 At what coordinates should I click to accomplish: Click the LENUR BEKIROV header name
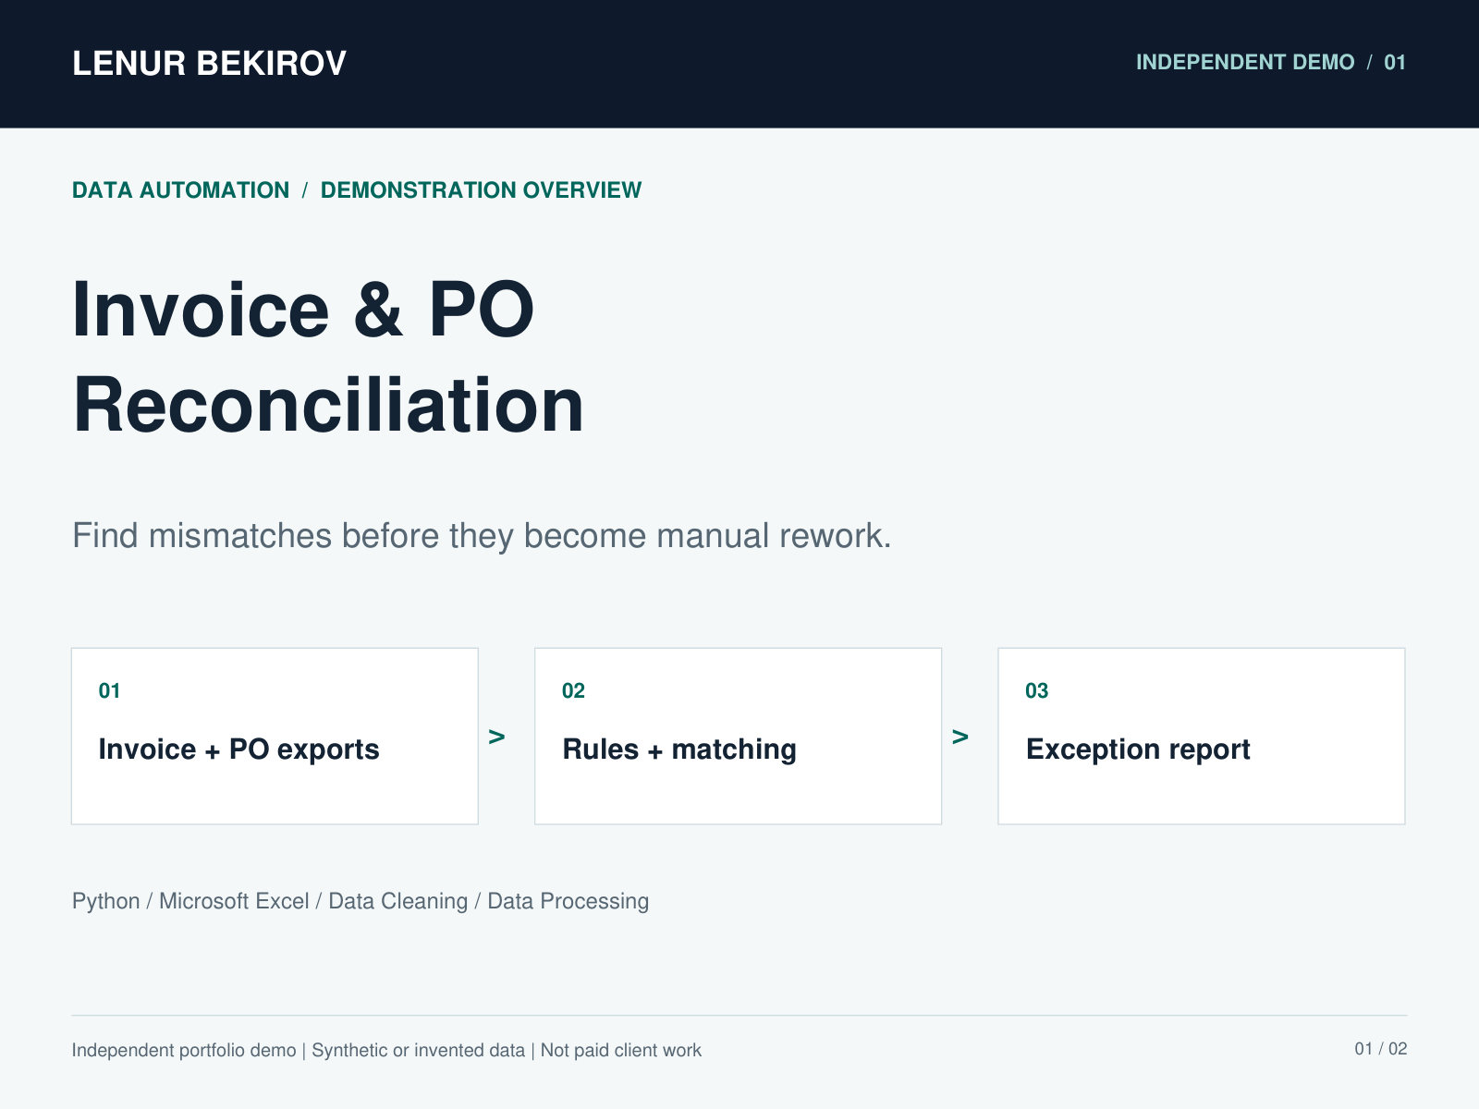click(x=209, y=64)
